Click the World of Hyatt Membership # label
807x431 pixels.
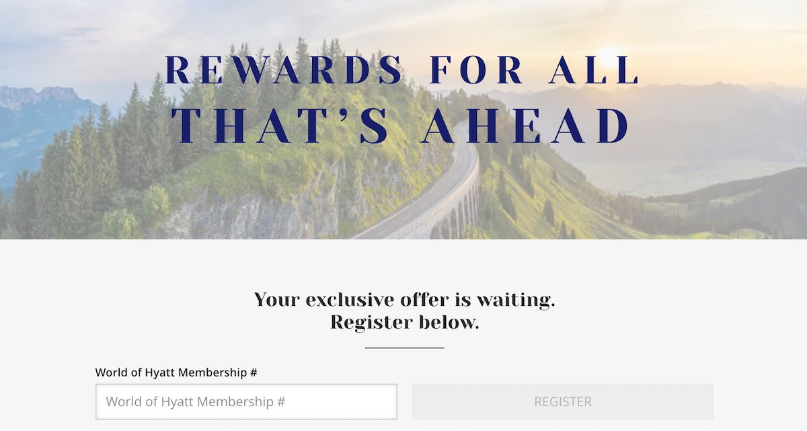176,372
